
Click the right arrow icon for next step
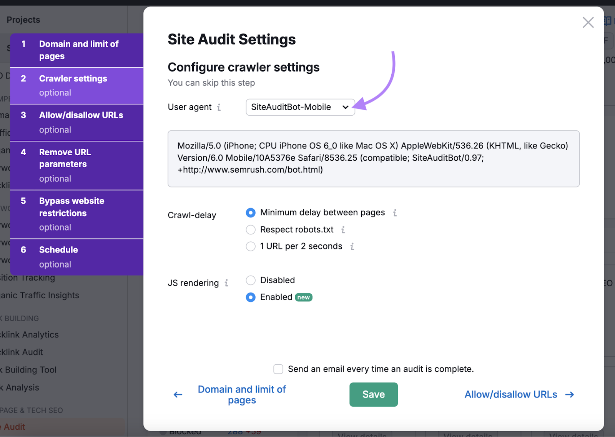click(570, 395)
